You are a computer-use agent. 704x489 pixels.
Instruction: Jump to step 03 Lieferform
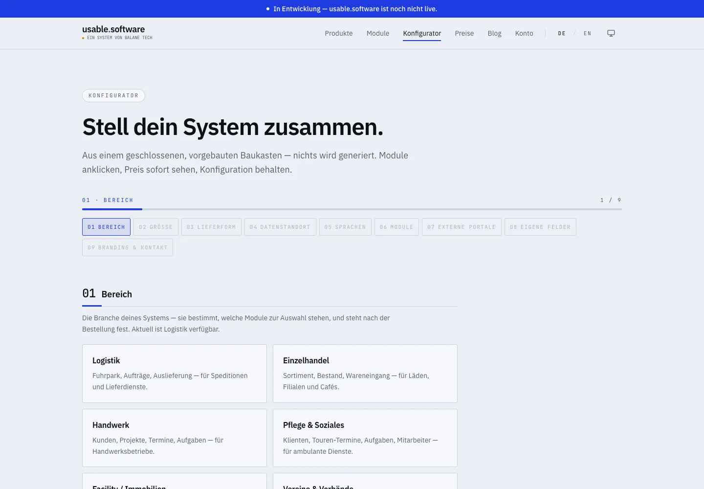pos(211,227)
